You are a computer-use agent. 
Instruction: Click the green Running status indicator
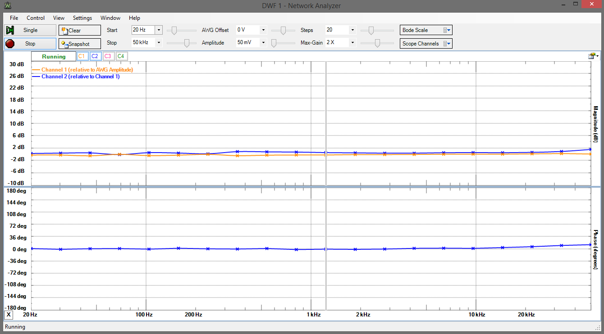(x=54, y=57)
